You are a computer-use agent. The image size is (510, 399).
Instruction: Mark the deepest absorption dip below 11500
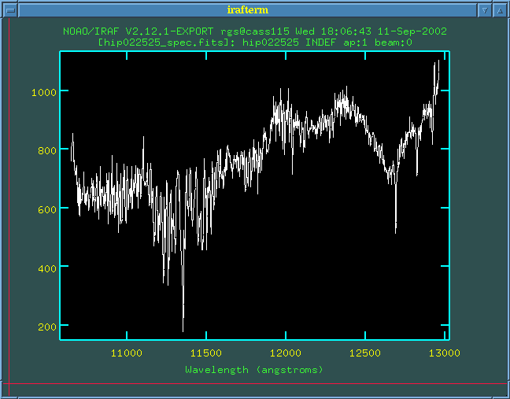[183, 330]
